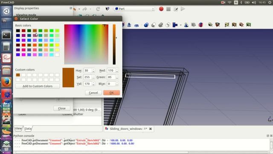
Task: Open the Calculator from the Ubuntu launcher
Action: pos(6,47)
